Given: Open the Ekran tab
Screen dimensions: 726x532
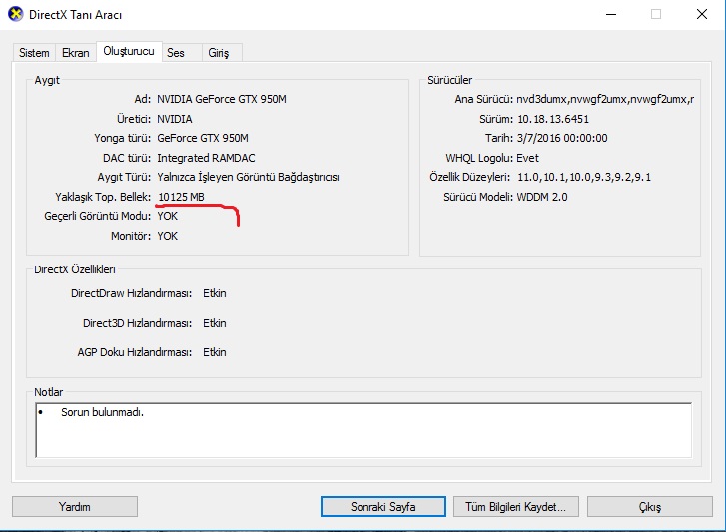Looking at the screenshot, I should [76, 53].
